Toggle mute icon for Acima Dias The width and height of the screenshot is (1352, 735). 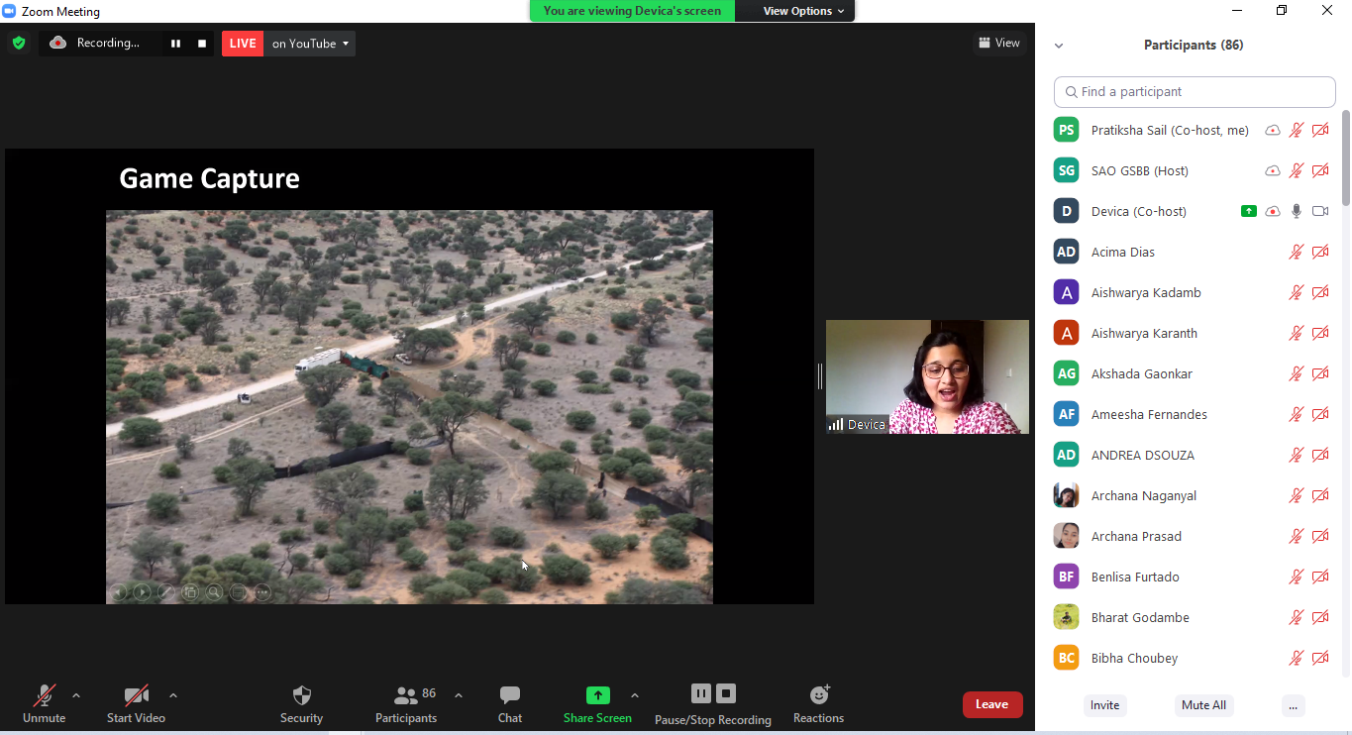tap(1296, 253)
